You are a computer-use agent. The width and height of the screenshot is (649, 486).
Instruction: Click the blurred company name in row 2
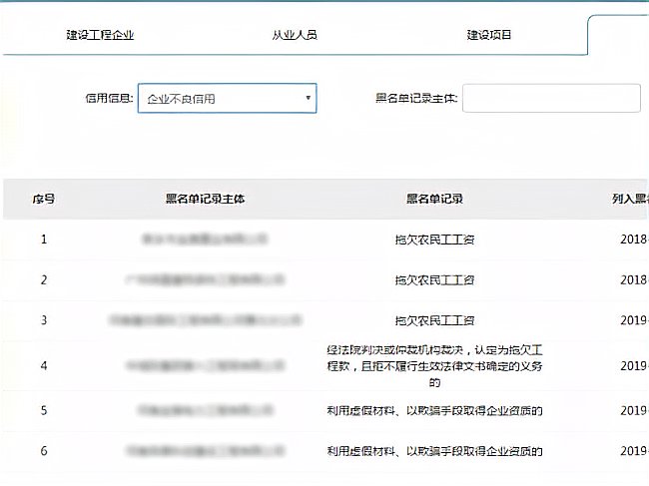click(x=205, y=279)
